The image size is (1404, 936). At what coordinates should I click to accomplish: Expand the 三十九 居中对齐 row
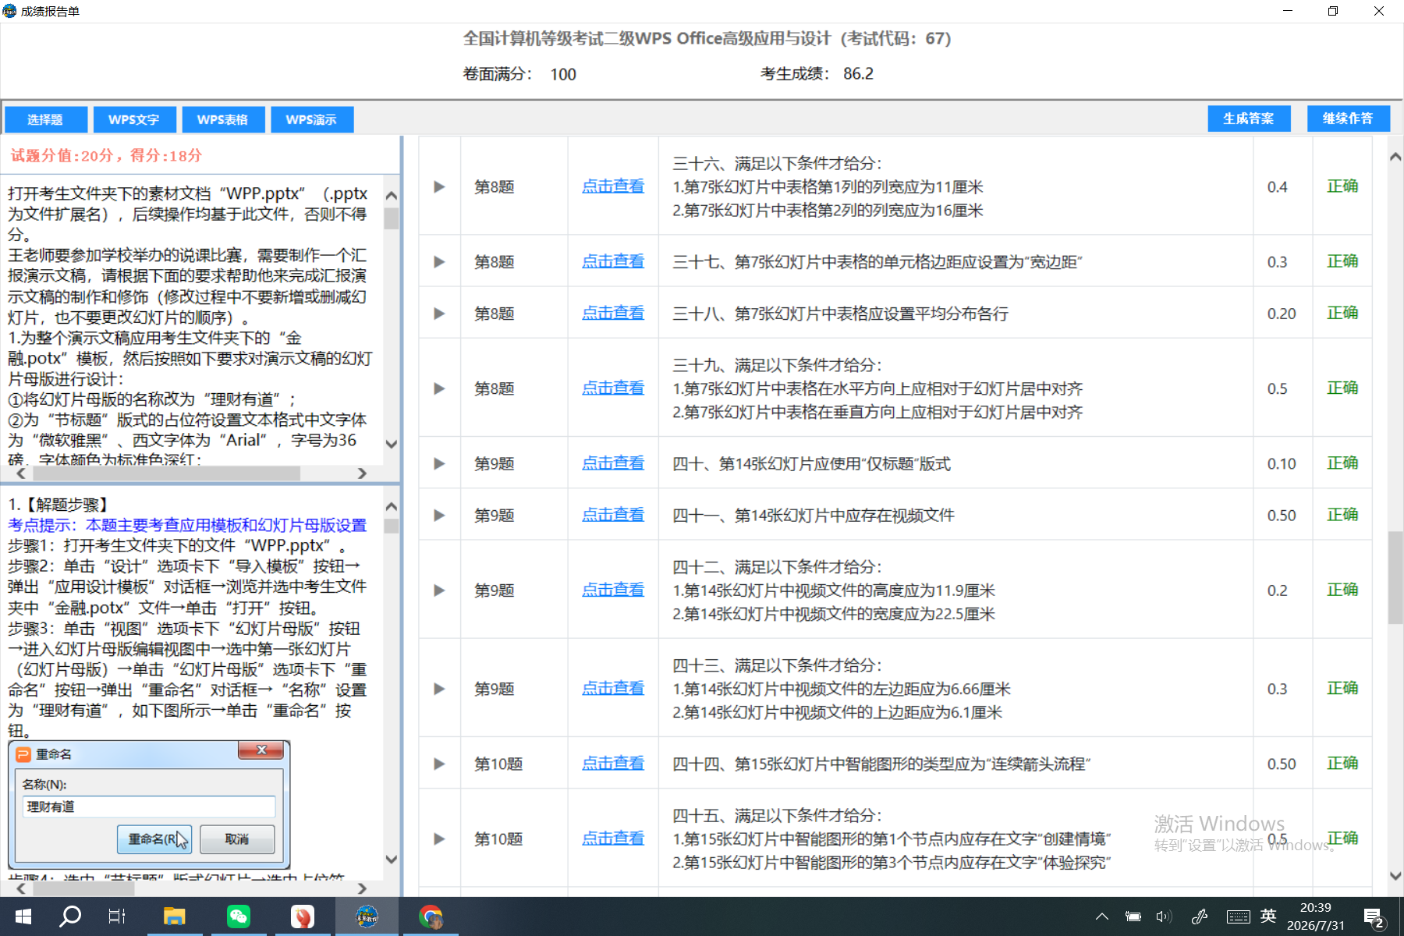[x=439, y=388]
